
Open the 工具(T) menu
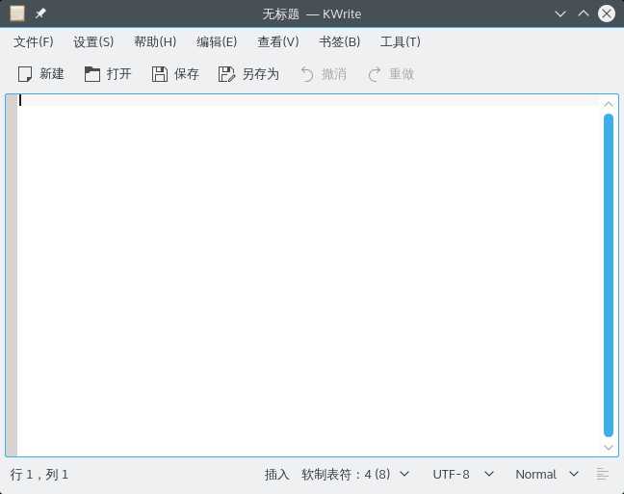[401, 41]
